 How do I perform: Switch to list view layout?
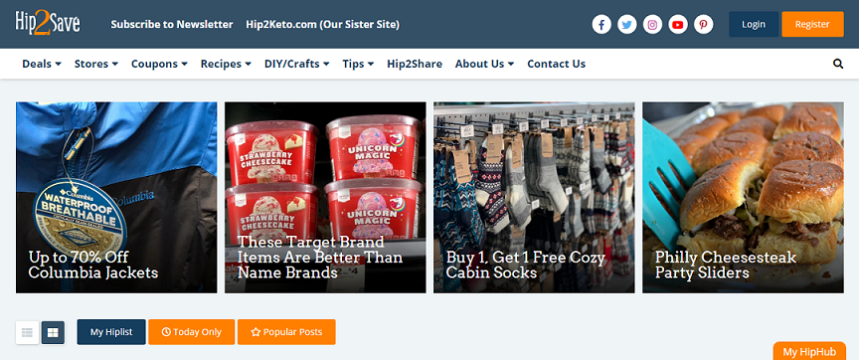point(28,332)
